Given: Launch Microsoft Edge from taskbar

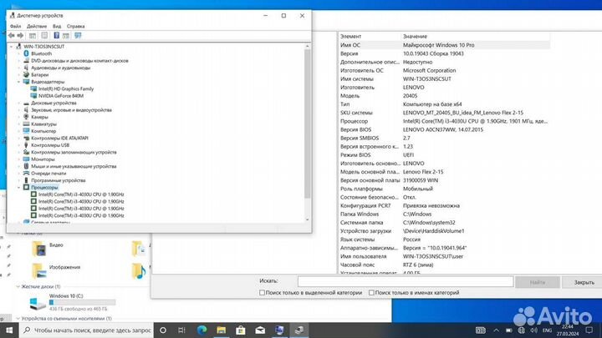Looking at the screenshot, I should [x=202, y=330].
